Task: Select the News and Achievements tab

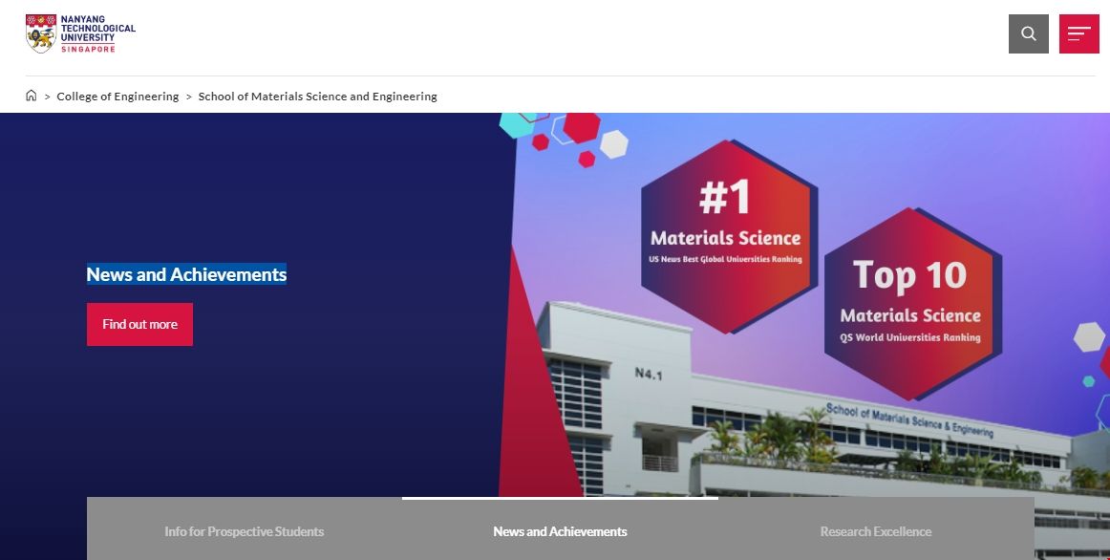Action: pyautogui.click(x=559, y=530)
